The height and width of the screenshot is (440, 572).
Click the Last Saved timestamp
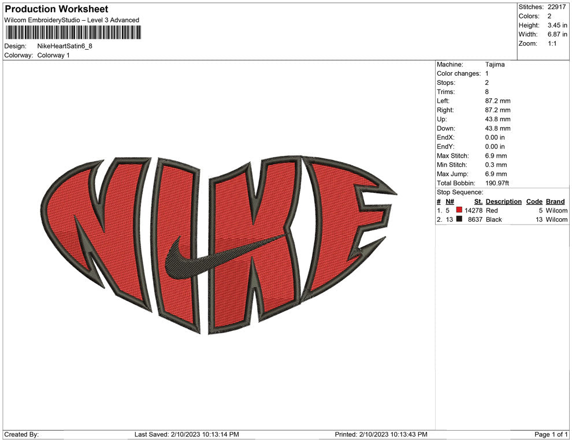[187, 434]
